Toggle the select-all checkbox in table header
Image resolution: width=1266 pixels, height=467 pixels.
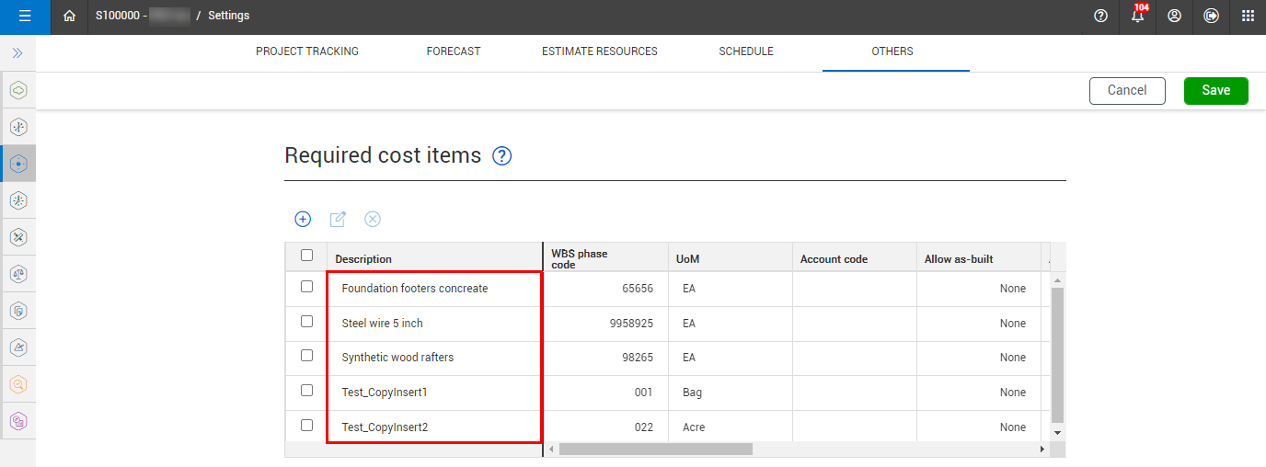(x=307, y=256)
